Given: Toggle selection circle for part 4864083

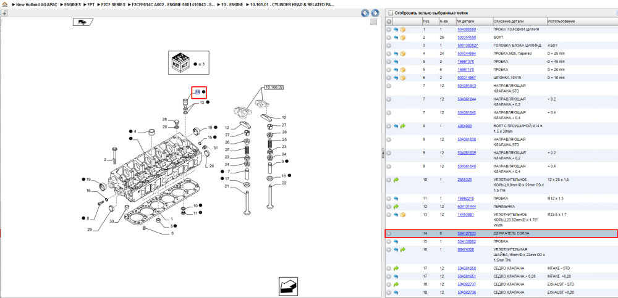Looking at the screenshot, I should click(389, 126).
